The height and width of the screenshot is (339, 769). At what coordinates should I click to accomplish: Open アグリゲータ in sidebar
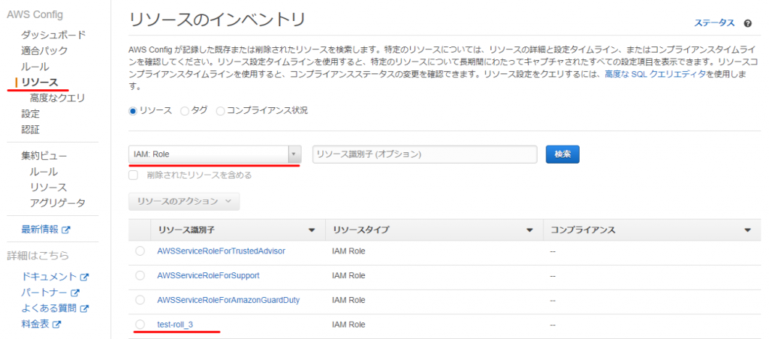(x=57, y=202)
